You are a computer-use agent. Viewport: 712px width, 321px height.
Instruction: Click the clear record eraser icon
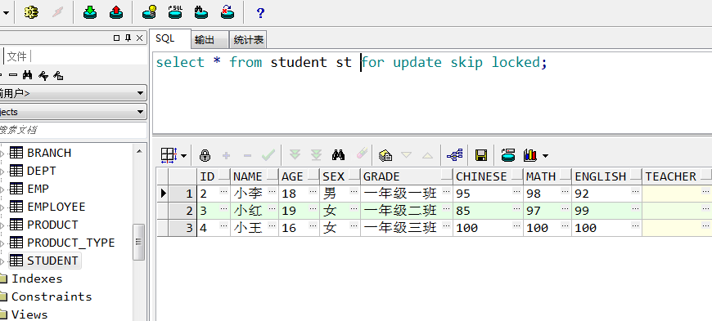pyautogui.click(x=362, y=154)
